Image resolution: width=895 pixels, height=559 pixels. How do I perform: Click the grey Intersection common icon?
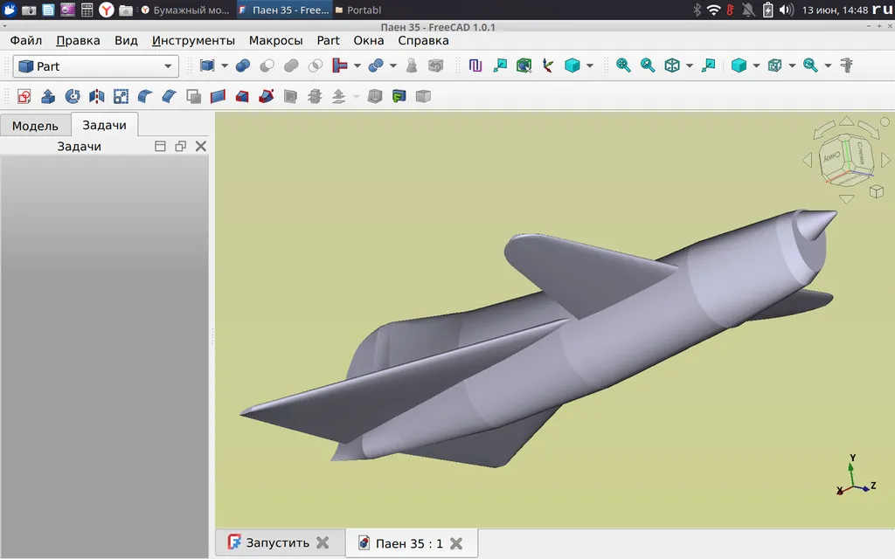[315, 66]
